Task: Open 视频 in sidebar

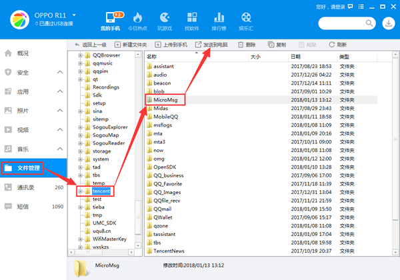Action: [x=33, y=130]
